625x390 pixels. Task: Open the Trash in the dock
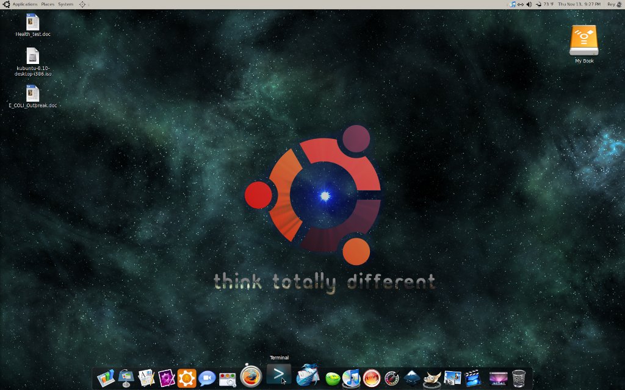(x=519, y=378)
